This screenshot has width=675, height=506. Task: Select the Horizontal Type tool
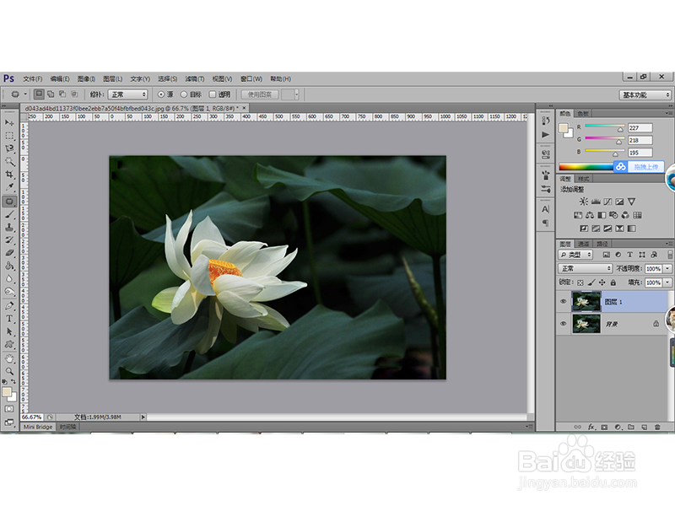pyautogui.click(x=9, y=319)
